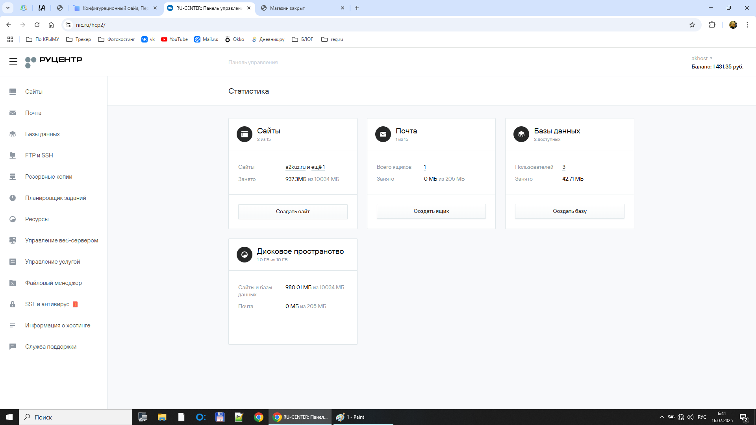Open the tab search dropdown arrow
Viewport: 756px width, 425px height.
(x=8, y=8)
